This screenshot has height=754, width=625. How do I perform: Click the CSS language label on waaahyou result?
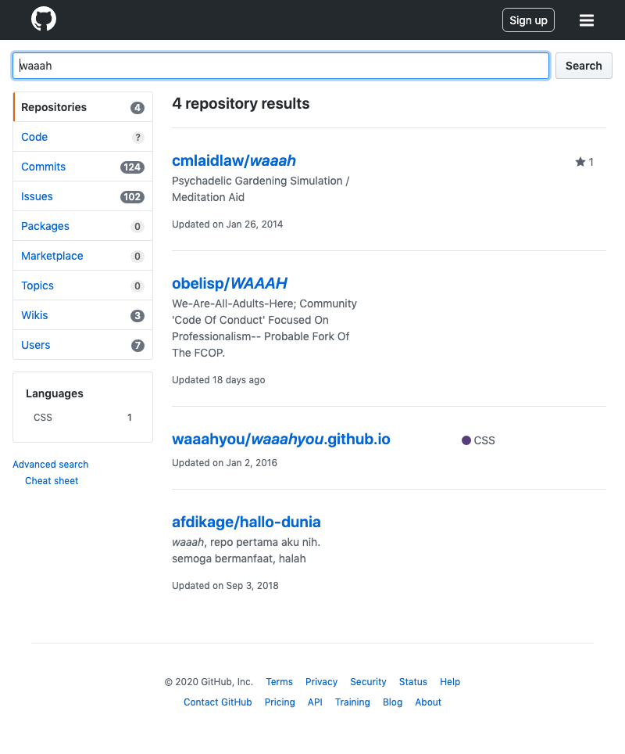coord(484,440)
